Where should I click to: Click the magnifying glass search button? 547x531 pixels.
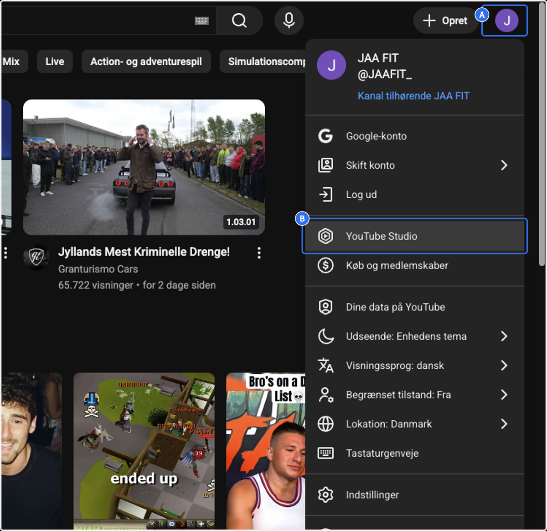[x=239, y=21]
